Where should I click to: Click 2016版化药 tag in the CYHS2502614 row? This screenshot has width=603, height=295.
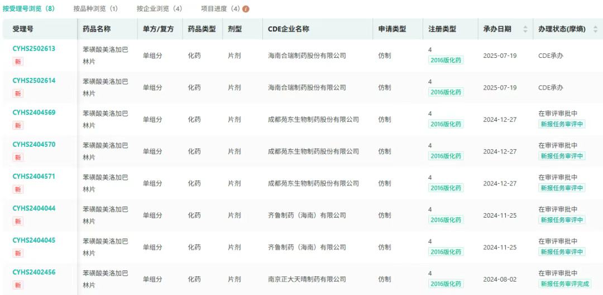pos(446,92)
